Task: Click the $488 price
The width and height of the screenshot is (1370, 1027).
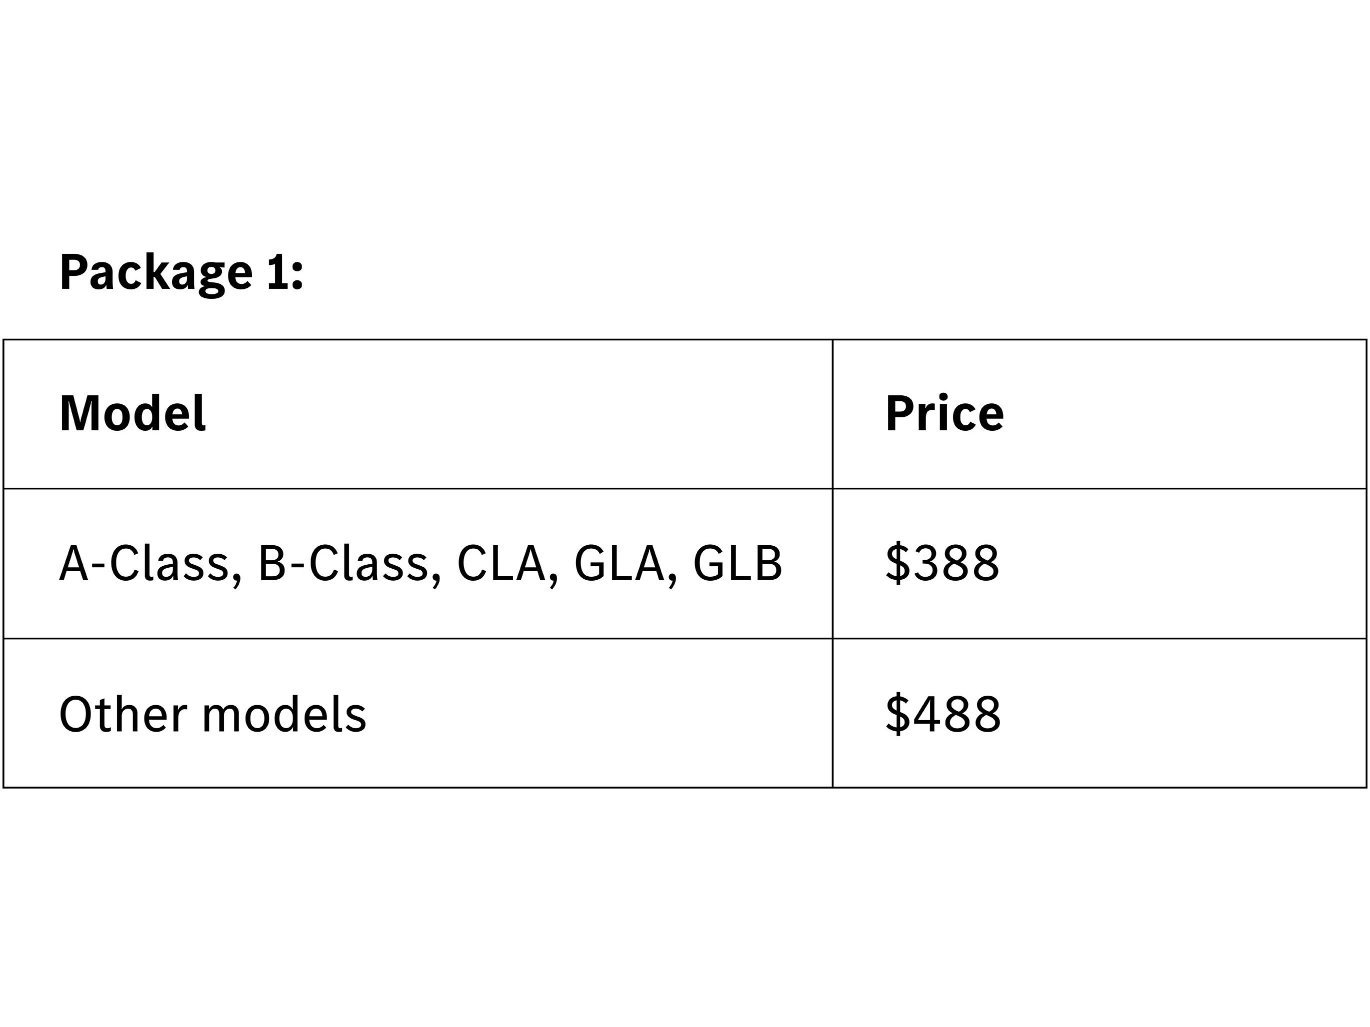Action: point(942,714)
